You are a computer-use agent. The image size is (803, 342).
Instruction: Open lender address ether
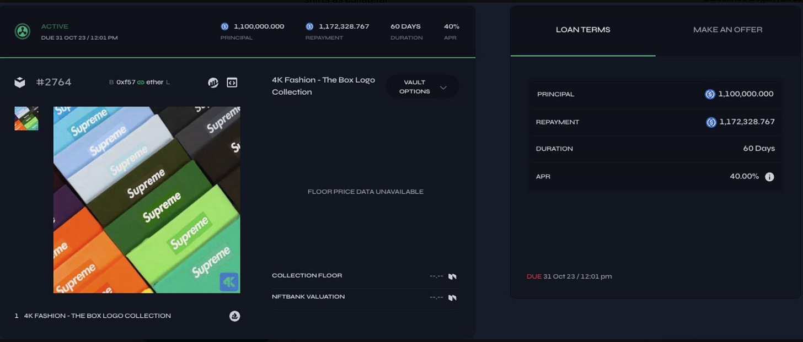click(x=155, y=82)
